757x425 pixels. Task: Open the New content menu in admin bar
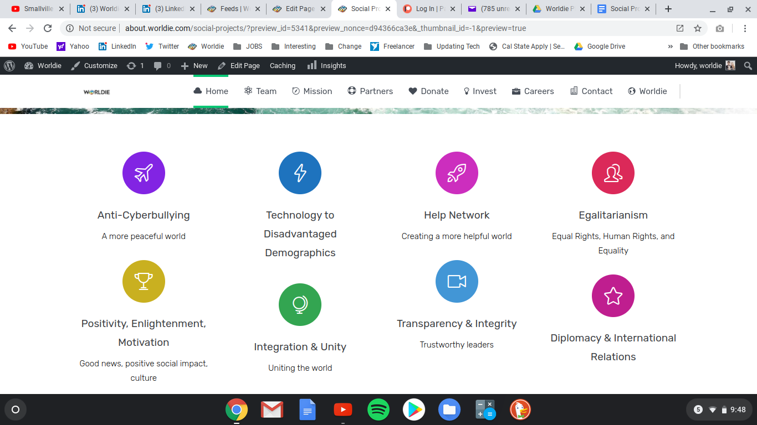click(195, 65)
